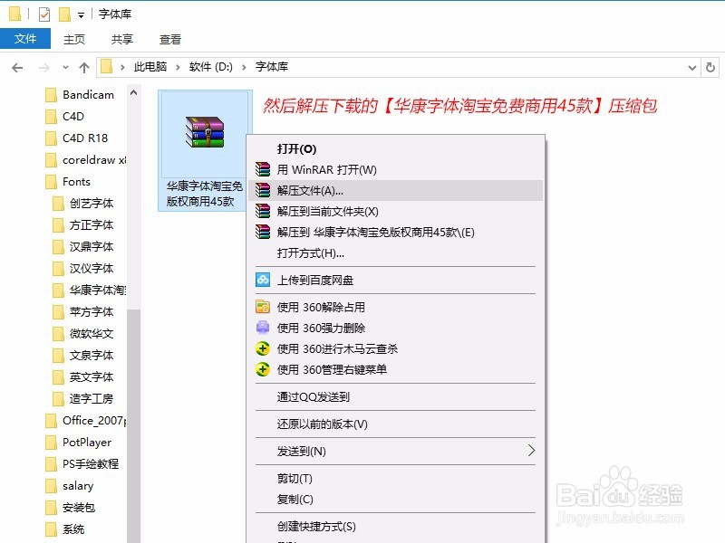Click the PotPlayer folder icon in sidebar

(x=51, y=443)
